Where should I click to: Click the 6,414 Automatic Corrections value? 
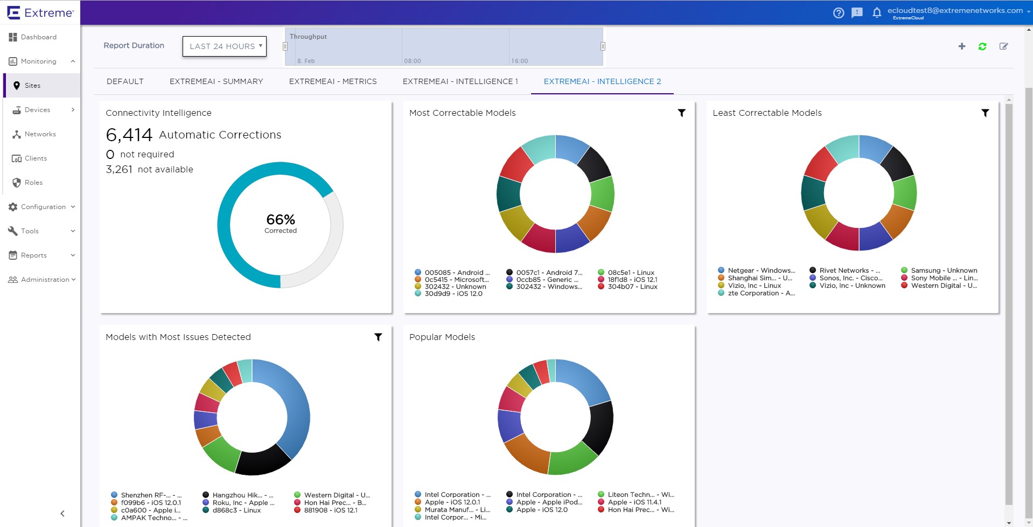coord(129,135)
